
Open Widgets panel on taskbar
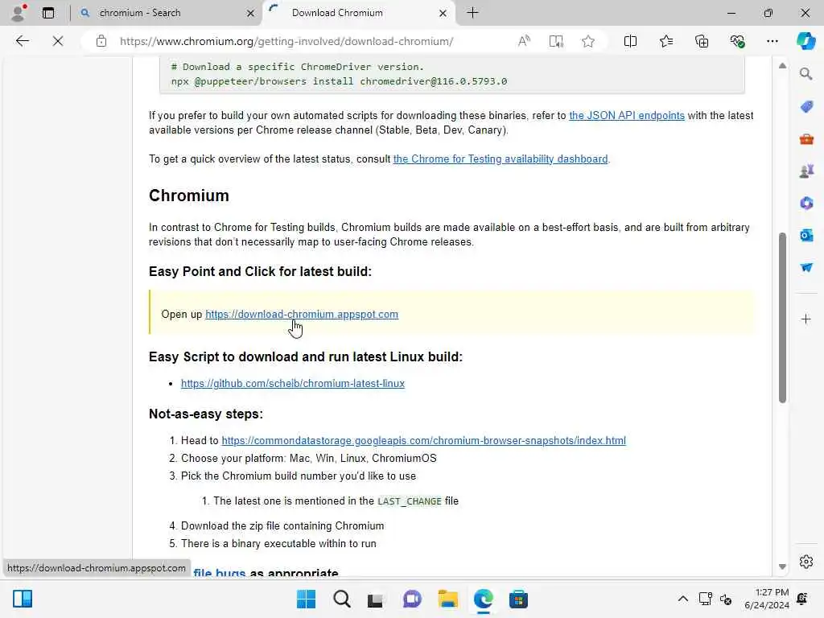click(x=23, y=599)
